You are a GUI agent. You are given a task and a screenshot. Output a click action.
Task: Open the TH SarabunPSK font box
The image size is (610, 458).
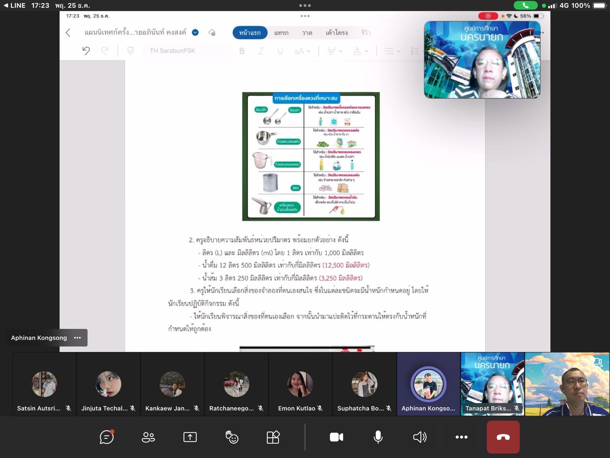coord(186,51)
